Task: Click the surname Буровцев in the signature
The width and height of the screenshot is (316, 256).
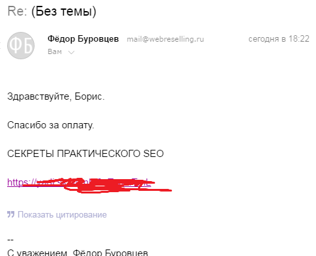Action: [126, 253]
